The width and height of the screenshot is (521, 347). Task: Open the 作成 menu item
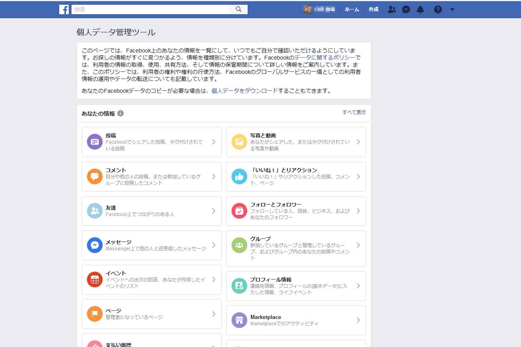pyautogui.click(x=373, y=9)
